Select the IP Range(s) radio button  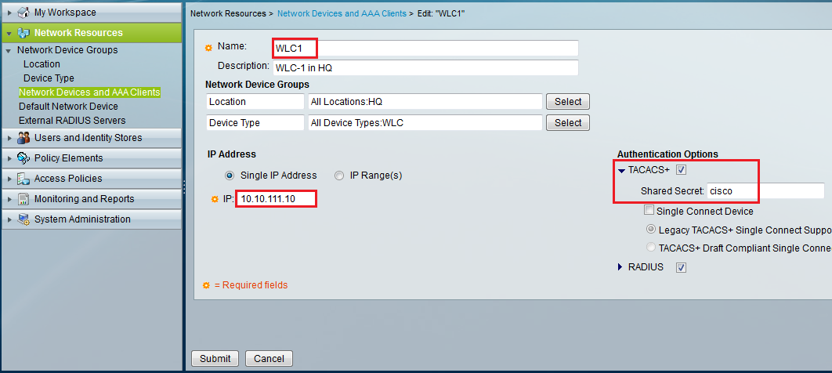(339, 176)
